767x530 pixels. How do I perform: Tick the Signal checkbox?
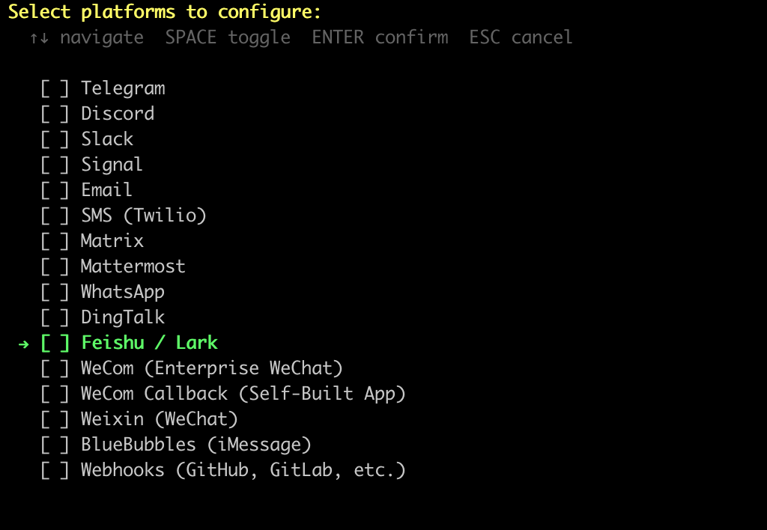(55, 165)
